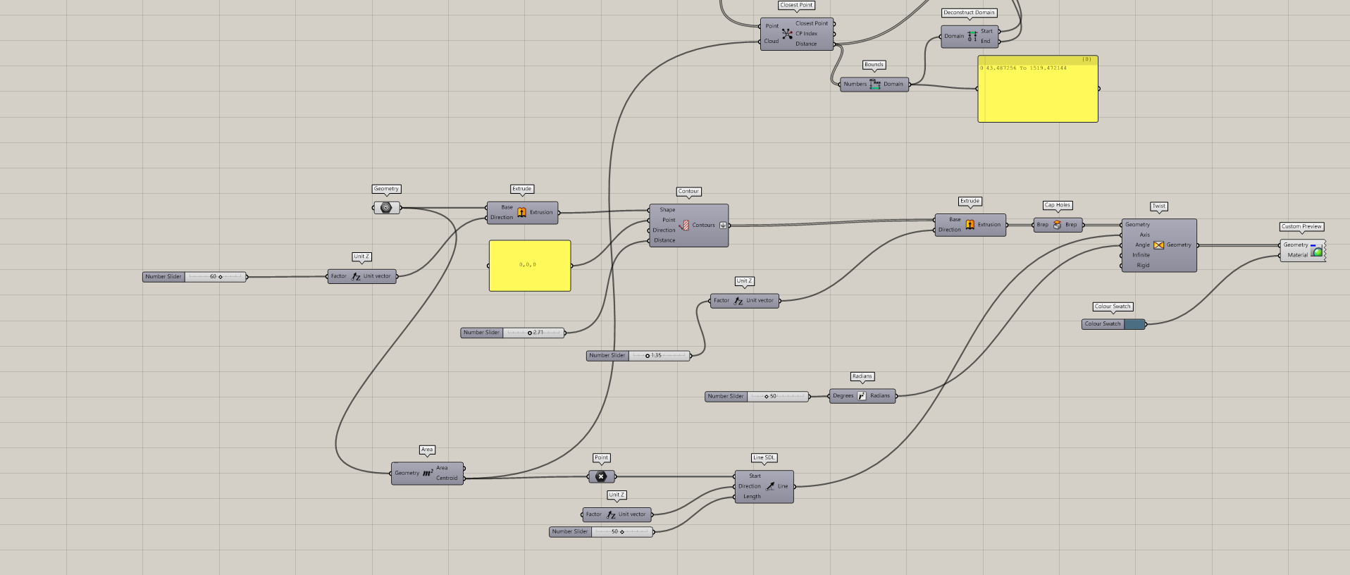
Task: Click the Geometry parameter hexagon icon
Action: (x=385, y=208)
